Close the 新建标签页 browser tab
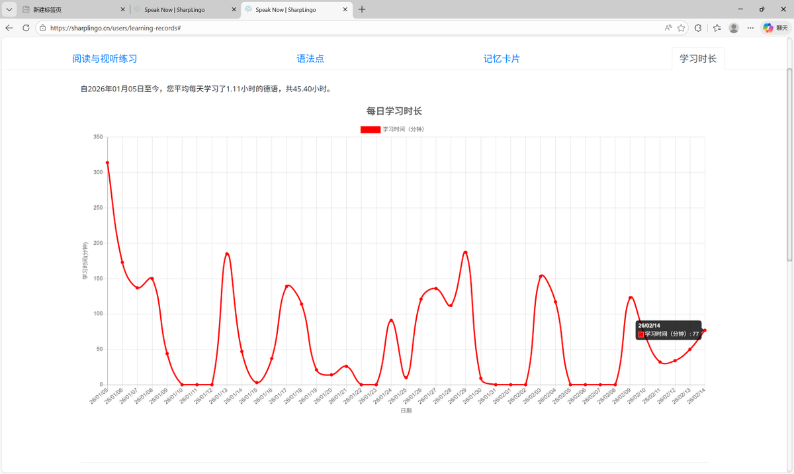Screen dimensions: 794x474 pyautogui.click(x=123, y=9)
